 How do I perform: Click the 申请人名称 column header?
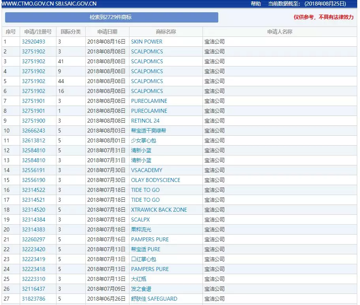pos(279,32)
